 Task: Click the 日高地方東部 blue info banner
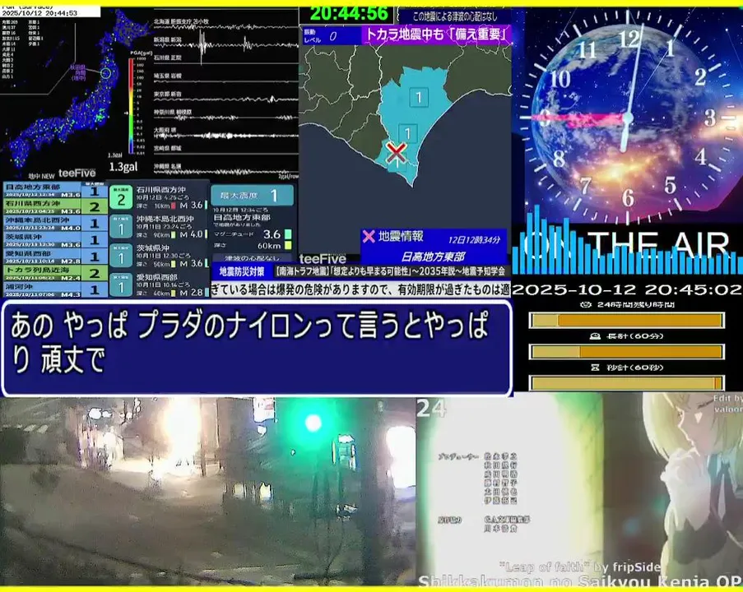[433, 257]
